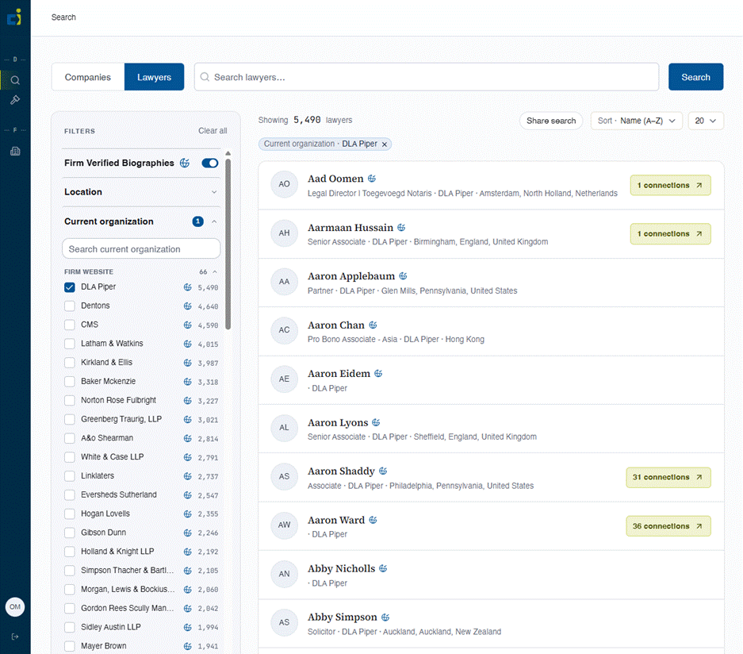Open Aad Oomen's 1 connections button

tap(671, 186)
